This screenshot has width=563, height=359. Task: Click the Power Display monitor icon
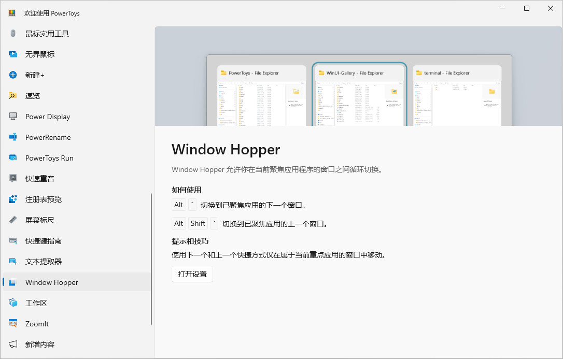13,117
